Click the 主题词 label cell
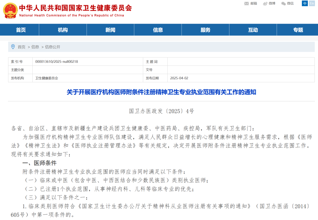 tap(155, 62)
